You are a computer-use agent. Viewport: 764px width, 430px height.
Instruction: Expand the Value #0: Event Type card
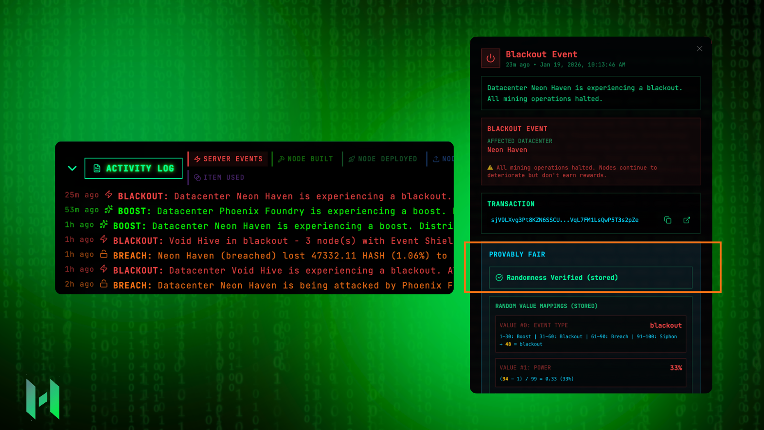click(x=590, y=334)
